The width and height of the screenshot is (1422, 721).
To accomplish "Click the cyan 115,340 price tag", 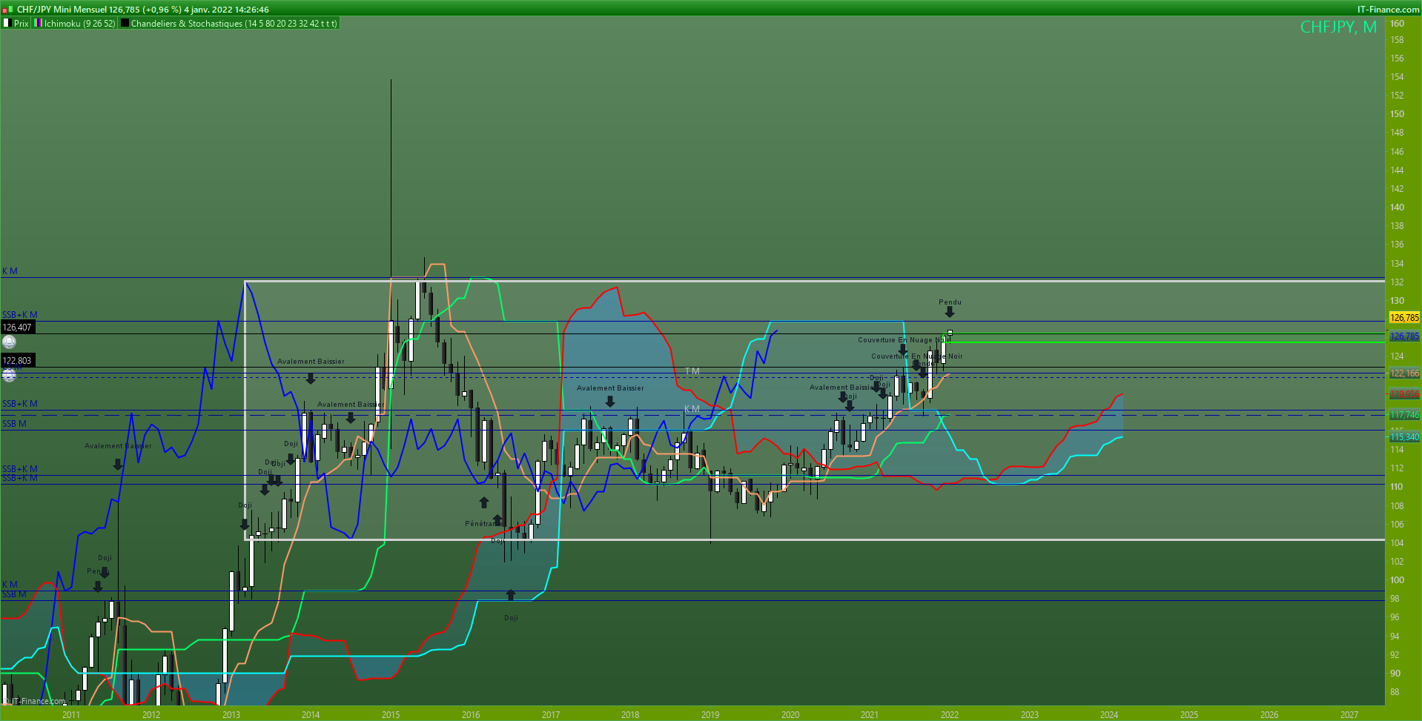I will coord(1404,437).
